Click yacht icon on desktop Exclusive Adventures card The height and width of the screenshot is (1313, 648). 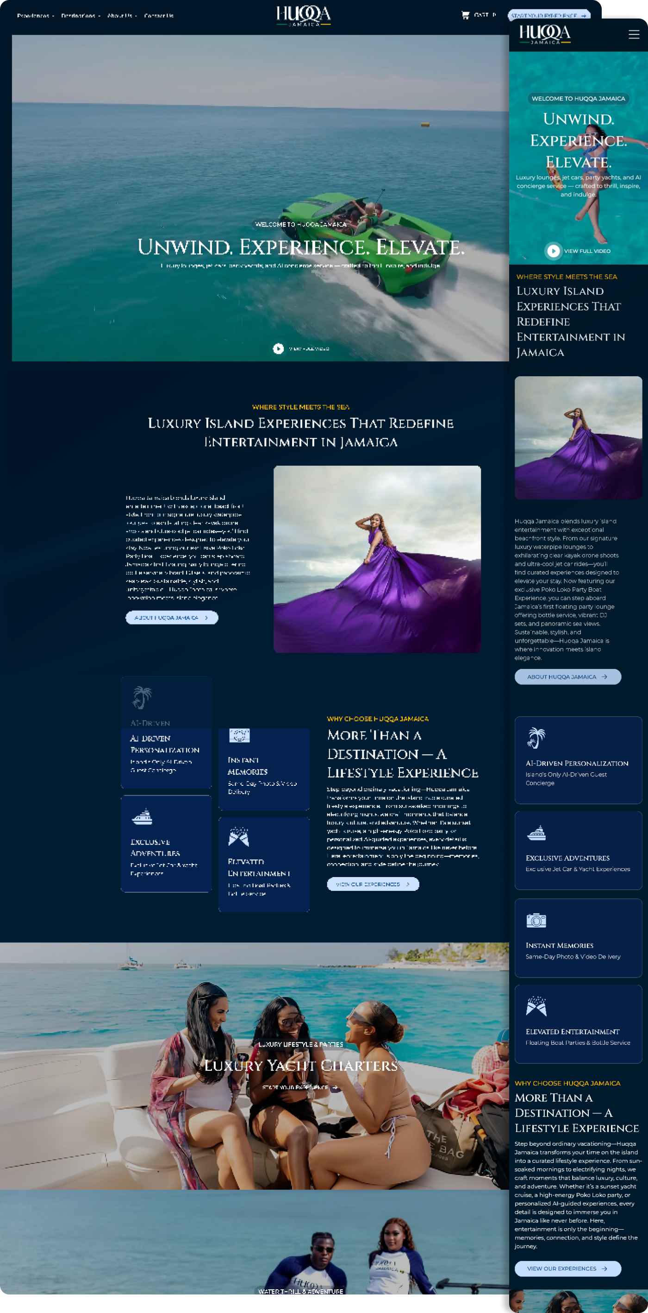point(142,816)
